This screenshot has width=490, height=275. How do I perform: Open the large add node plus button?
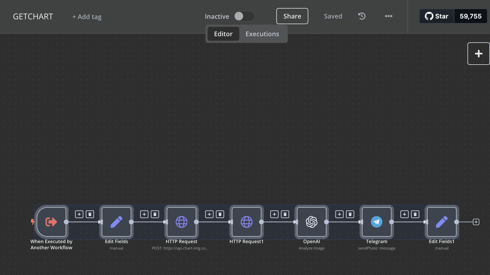tap(479, 54)
